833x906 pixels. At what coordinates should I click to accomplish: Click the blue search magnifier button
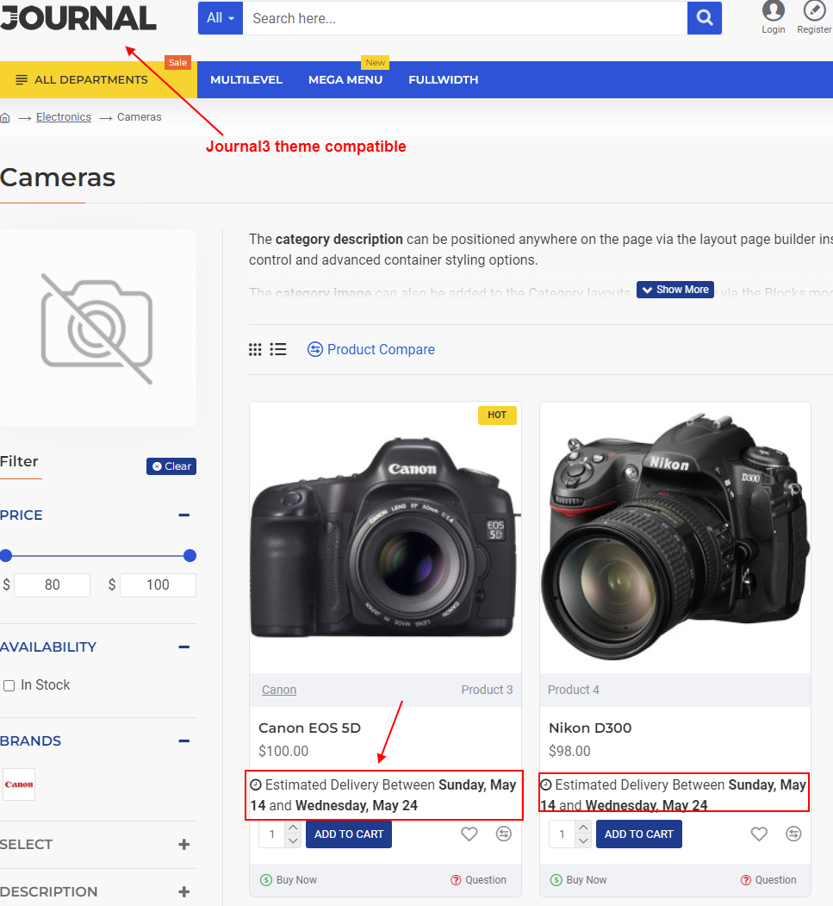click(705, 18)
